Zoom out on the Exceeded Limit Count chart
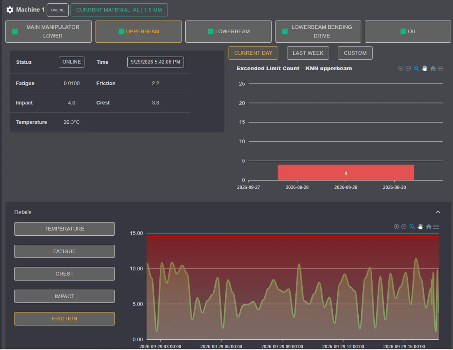The image size is (453, 350). 408,68
